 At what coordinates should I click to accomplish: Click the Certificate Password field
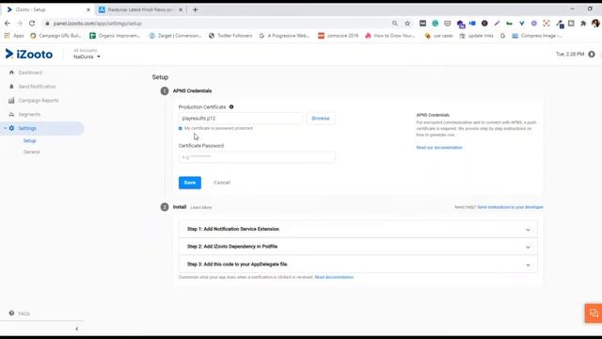[257, 157]
